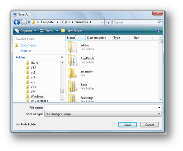Click folder tree scroll up arrow

click(62, 63)
